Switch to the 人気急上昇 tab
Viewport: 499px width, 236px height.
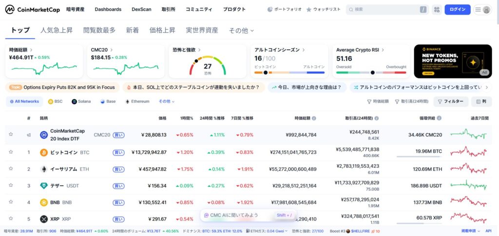[x=57, y=31]
